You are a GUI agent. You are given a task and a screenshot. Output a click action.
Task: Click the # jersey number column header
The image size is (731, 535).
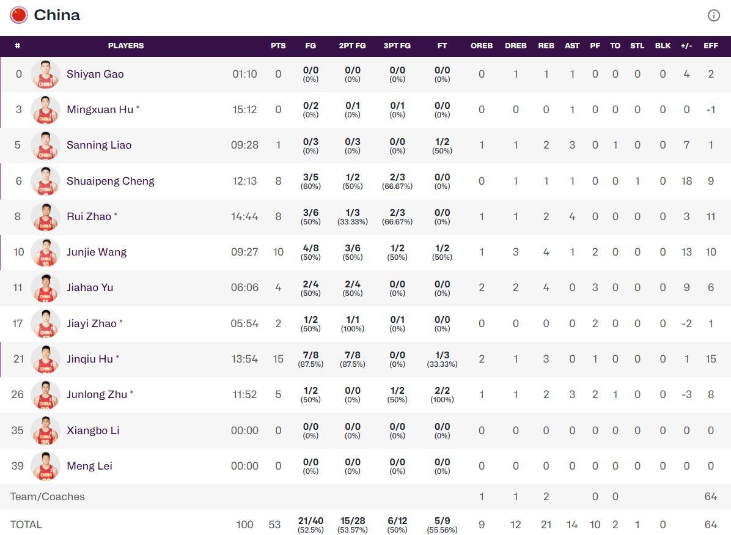point(17,46)
